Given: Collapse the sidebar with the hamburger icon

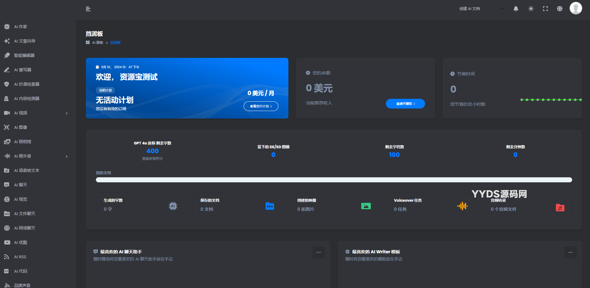Looking at the screenshot, I should [88, 9].
